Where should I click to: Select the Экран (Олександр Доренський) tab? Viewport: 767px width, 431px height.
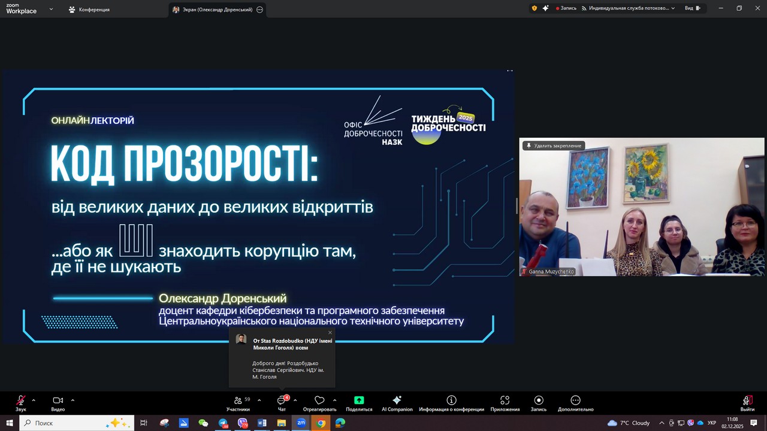212,10
